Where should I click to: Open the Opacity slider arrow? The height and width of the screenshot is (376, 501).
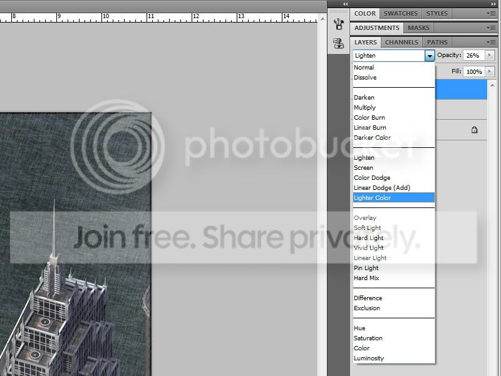pos(490,55)
